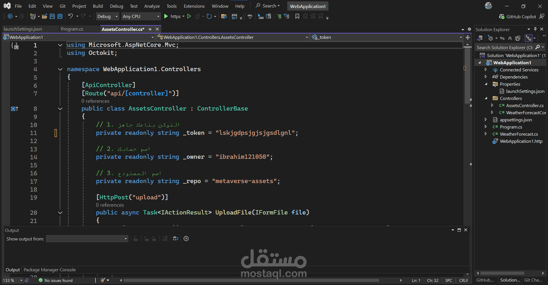Sync with Active Document in Solution Explorer
Image resolution: width=548 pixels, height=285 pixels.
coord(502,38)
